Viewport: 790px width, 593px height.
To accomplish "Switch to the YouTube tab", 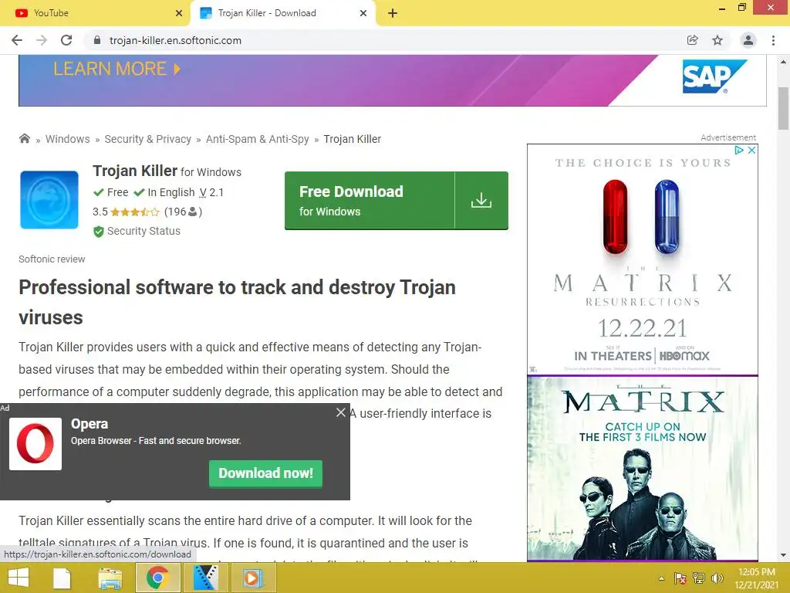I will 95,13.
